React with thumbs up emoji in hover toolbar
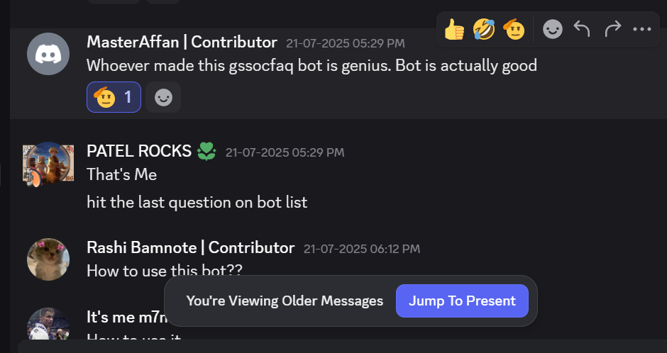This screenshot has width=667, height=353. [454, 30]
